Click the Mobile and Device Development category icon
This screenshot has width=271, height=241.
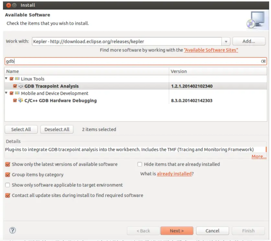[17, 93]
